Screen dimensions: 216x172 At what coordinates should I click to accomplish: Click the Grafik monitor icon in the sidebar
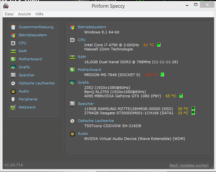click(13, 67)
